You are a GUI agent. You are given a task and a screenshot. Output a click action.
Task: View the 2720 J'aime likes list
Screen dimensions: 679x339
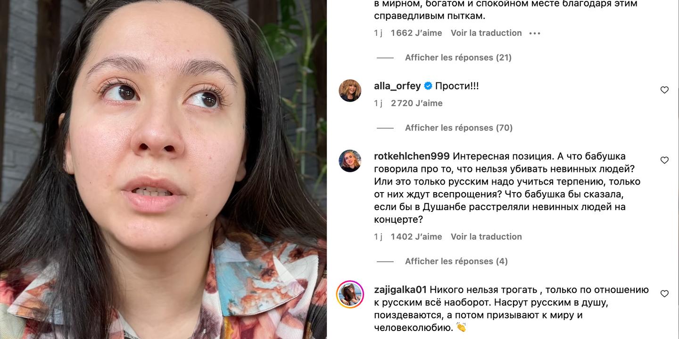[417, 103]
